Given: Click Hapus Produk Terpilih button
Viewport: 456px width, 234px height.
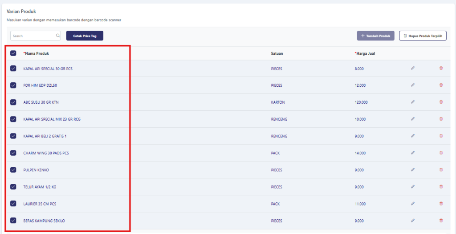Looking at the screenshot, I should pyautogui.click(x=423, y=36).
